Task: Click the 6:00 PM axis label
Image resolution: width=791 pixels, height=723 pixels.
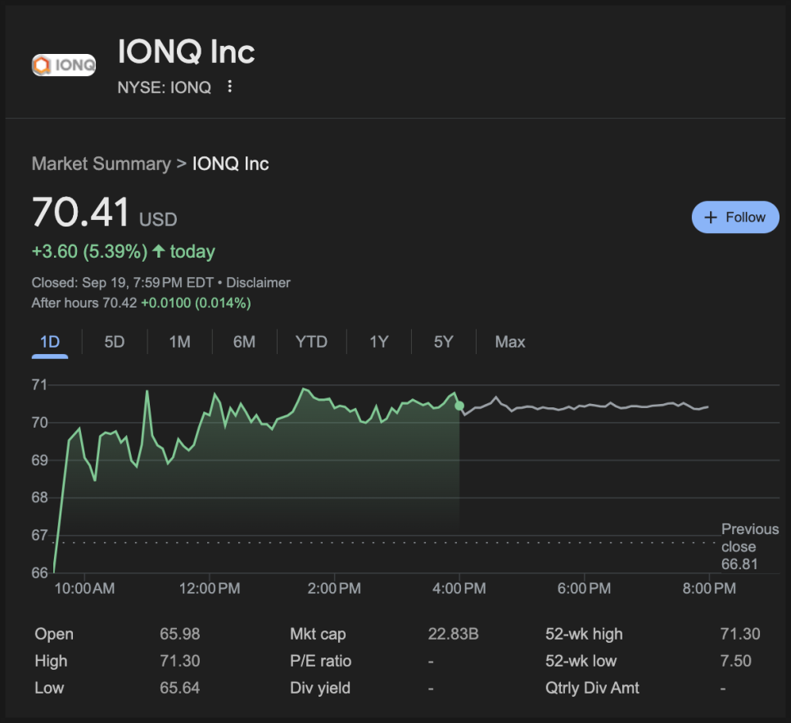Action: [584, 589]
